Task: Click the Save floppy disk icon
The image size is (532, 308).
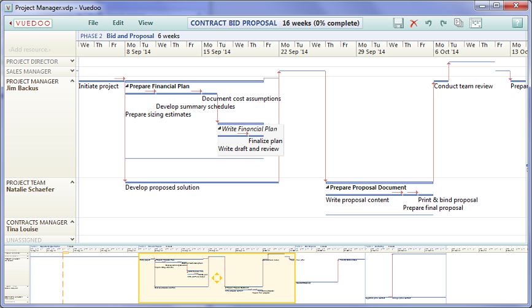Action: tap(398, 23)
